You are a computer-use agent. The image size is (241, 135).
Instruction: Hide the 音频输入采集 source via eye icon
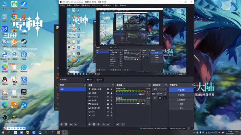point(108,89)
